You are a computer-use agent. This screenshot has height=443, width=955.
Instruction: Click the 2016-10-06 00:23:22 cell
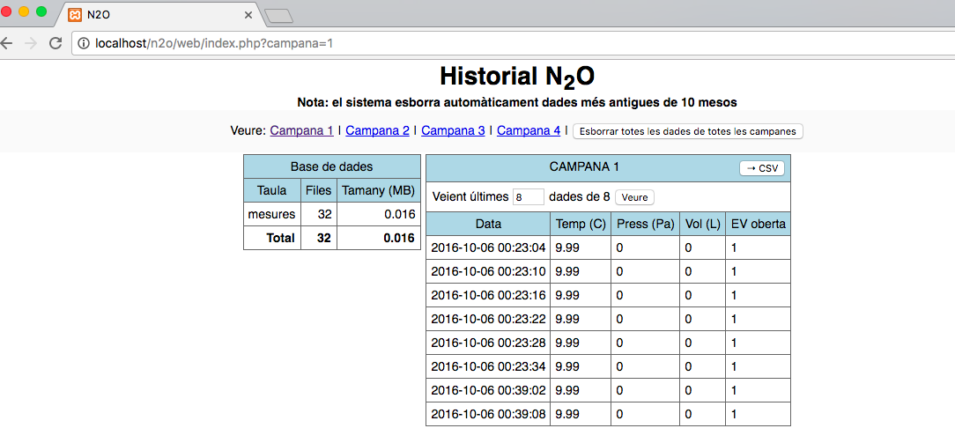pos(488,319)
